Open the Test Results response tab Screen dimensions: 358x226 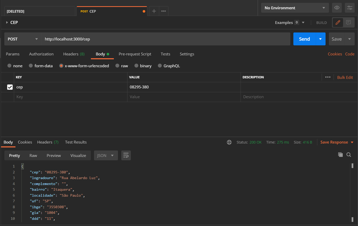(76, 142)
